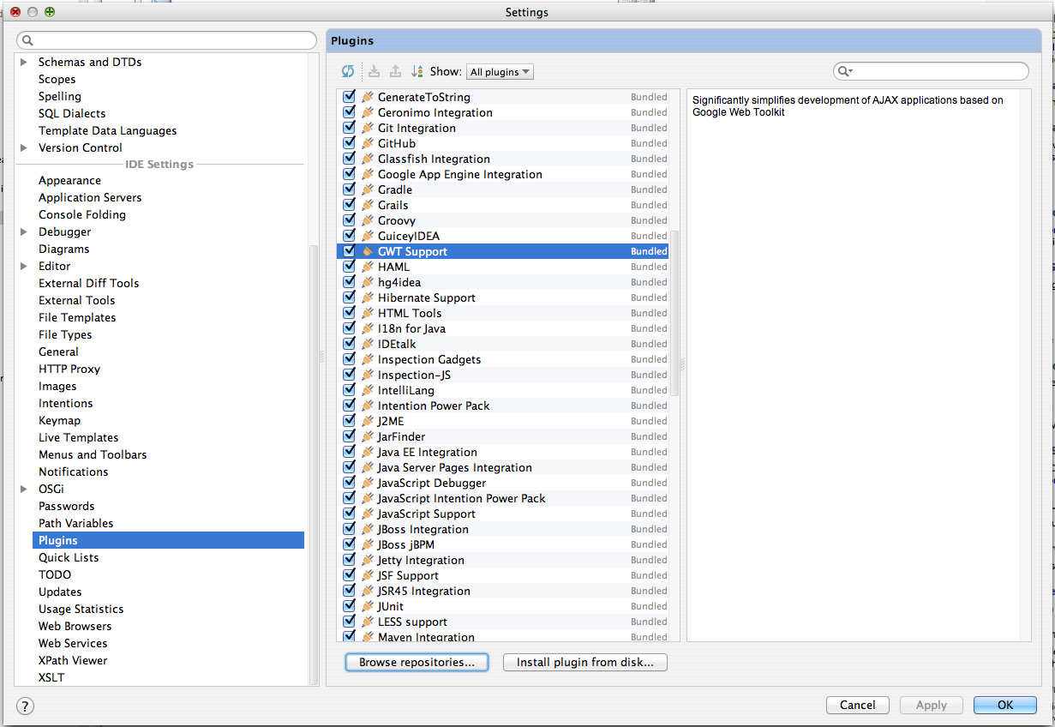Click the magnifier icon in plugin search field
Viewport: 1055px width, 727px height.
click(x=845, y=71)
